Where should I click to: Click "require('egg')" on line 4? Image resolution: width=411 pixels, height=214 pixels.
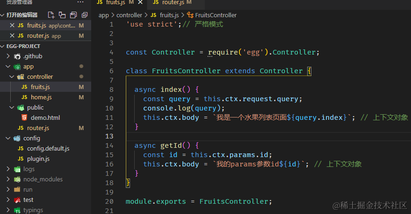click(238, 52)
